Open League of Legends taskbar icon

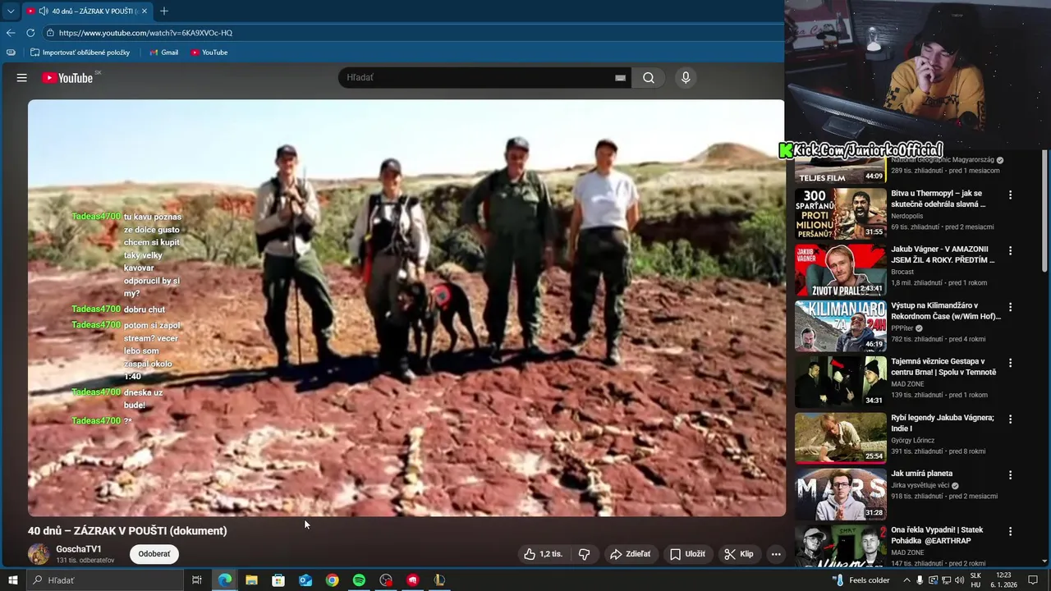tap(439, 580)
